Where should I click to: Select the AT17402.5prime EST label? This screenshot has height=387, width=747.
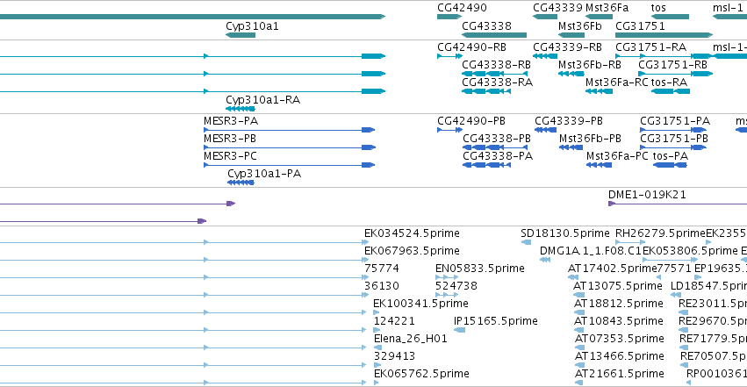[612, 269]
